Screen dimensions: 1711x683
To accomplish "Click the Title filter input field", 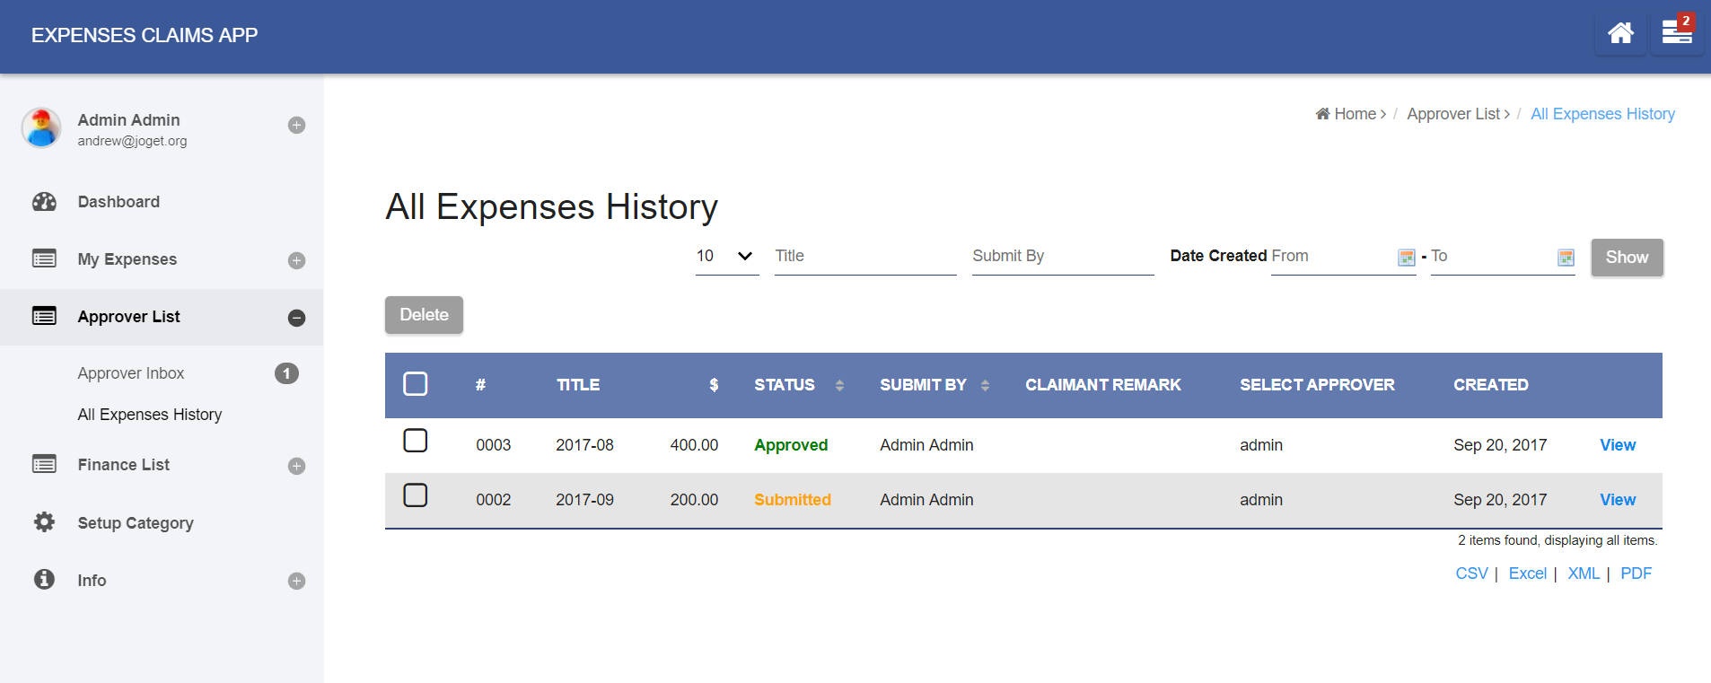I will tap(864, 257).
